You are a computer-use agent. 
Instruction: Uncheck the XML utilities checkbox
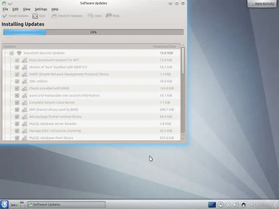coord(17,82)
